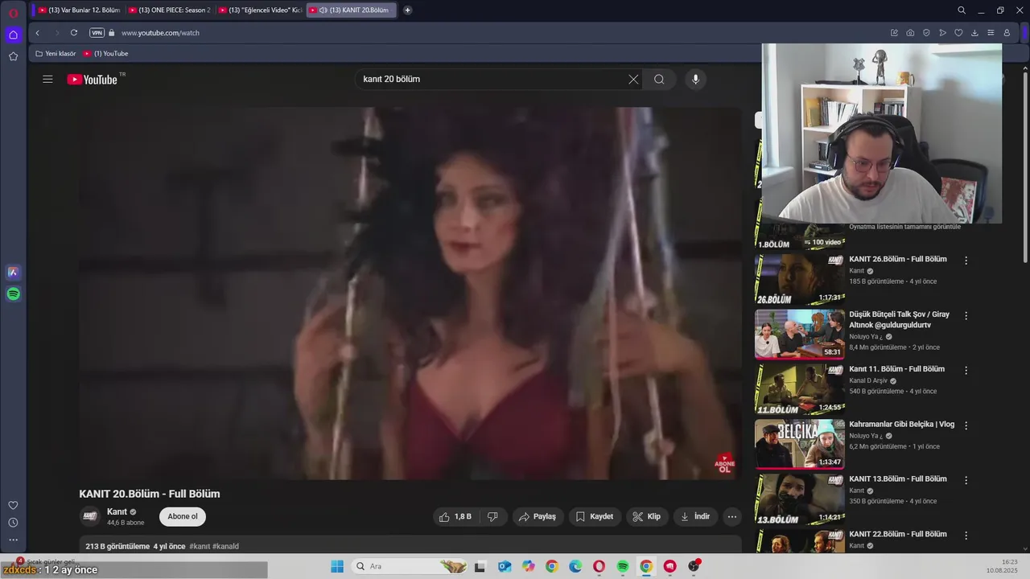Open options for KANIT 22.Bölüm

click(966, 535)
